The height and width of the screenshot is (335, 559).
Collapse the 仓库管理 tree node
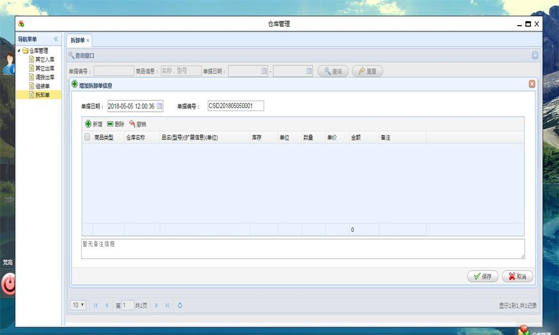pos(19,51)
